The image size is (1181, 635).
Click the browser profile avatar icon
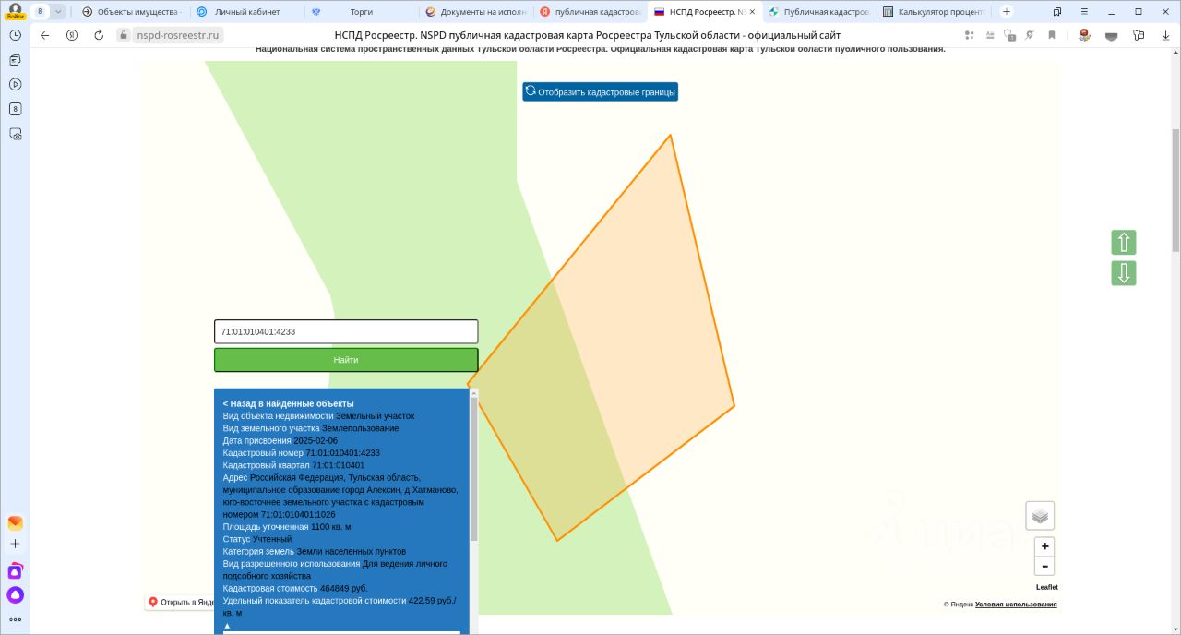point(15,11)
